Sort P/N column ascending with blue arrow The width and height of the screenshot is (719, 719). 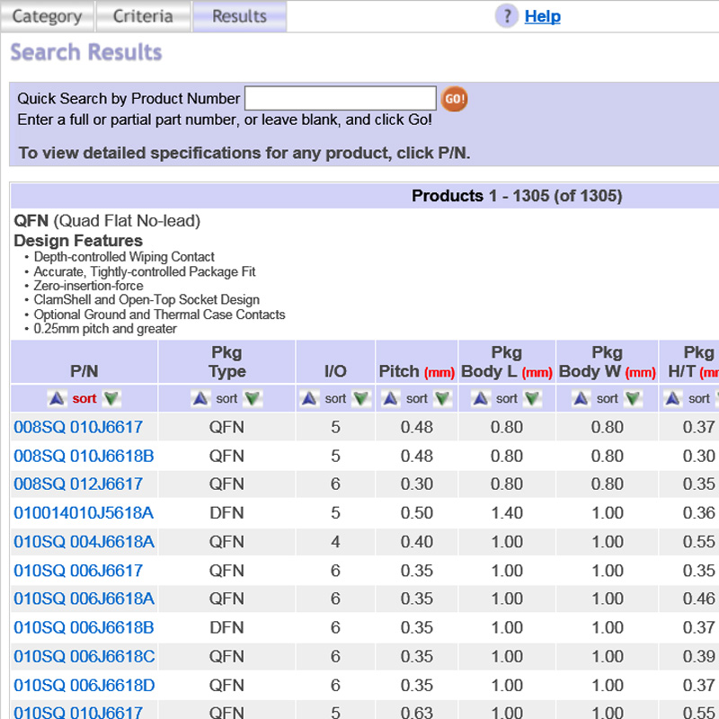[x=57, y=398]
